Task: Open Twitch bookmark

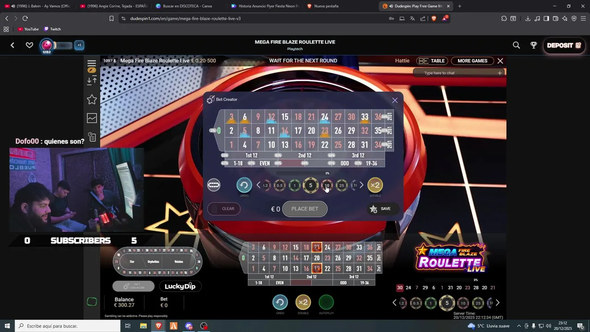Action: [x=52, y=29]
